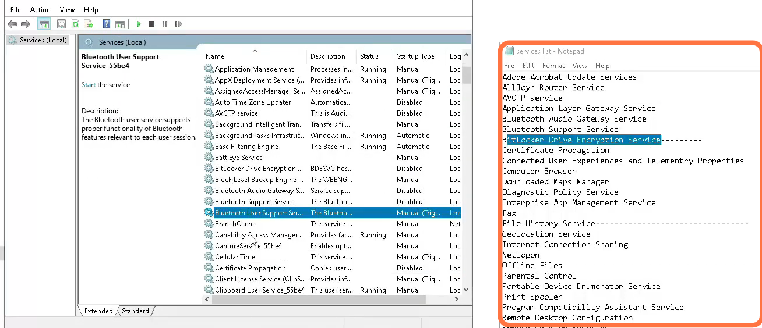Click the Status column header
This screenshot has height=328, width=762.
pos(369,56)
